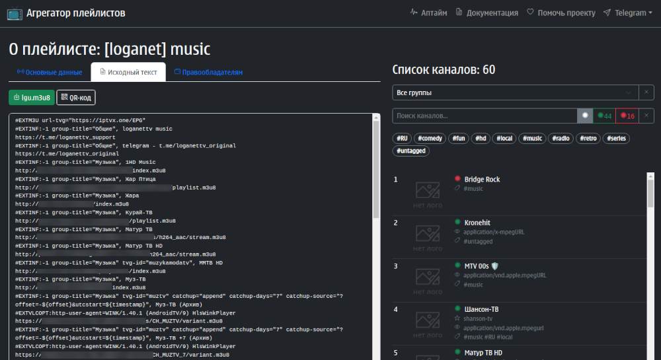This screenshot has height=360, width=661.
Task: Filter by the #music tag
Action: 532,138
